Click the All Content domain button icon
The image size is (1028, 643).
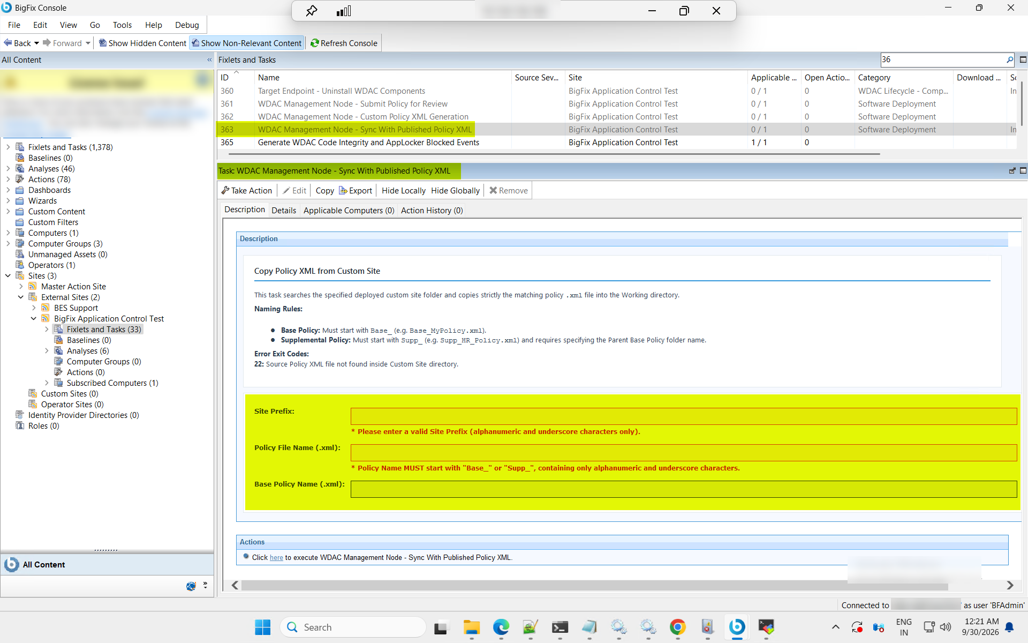pyautogui.click(x=12, y=564)
